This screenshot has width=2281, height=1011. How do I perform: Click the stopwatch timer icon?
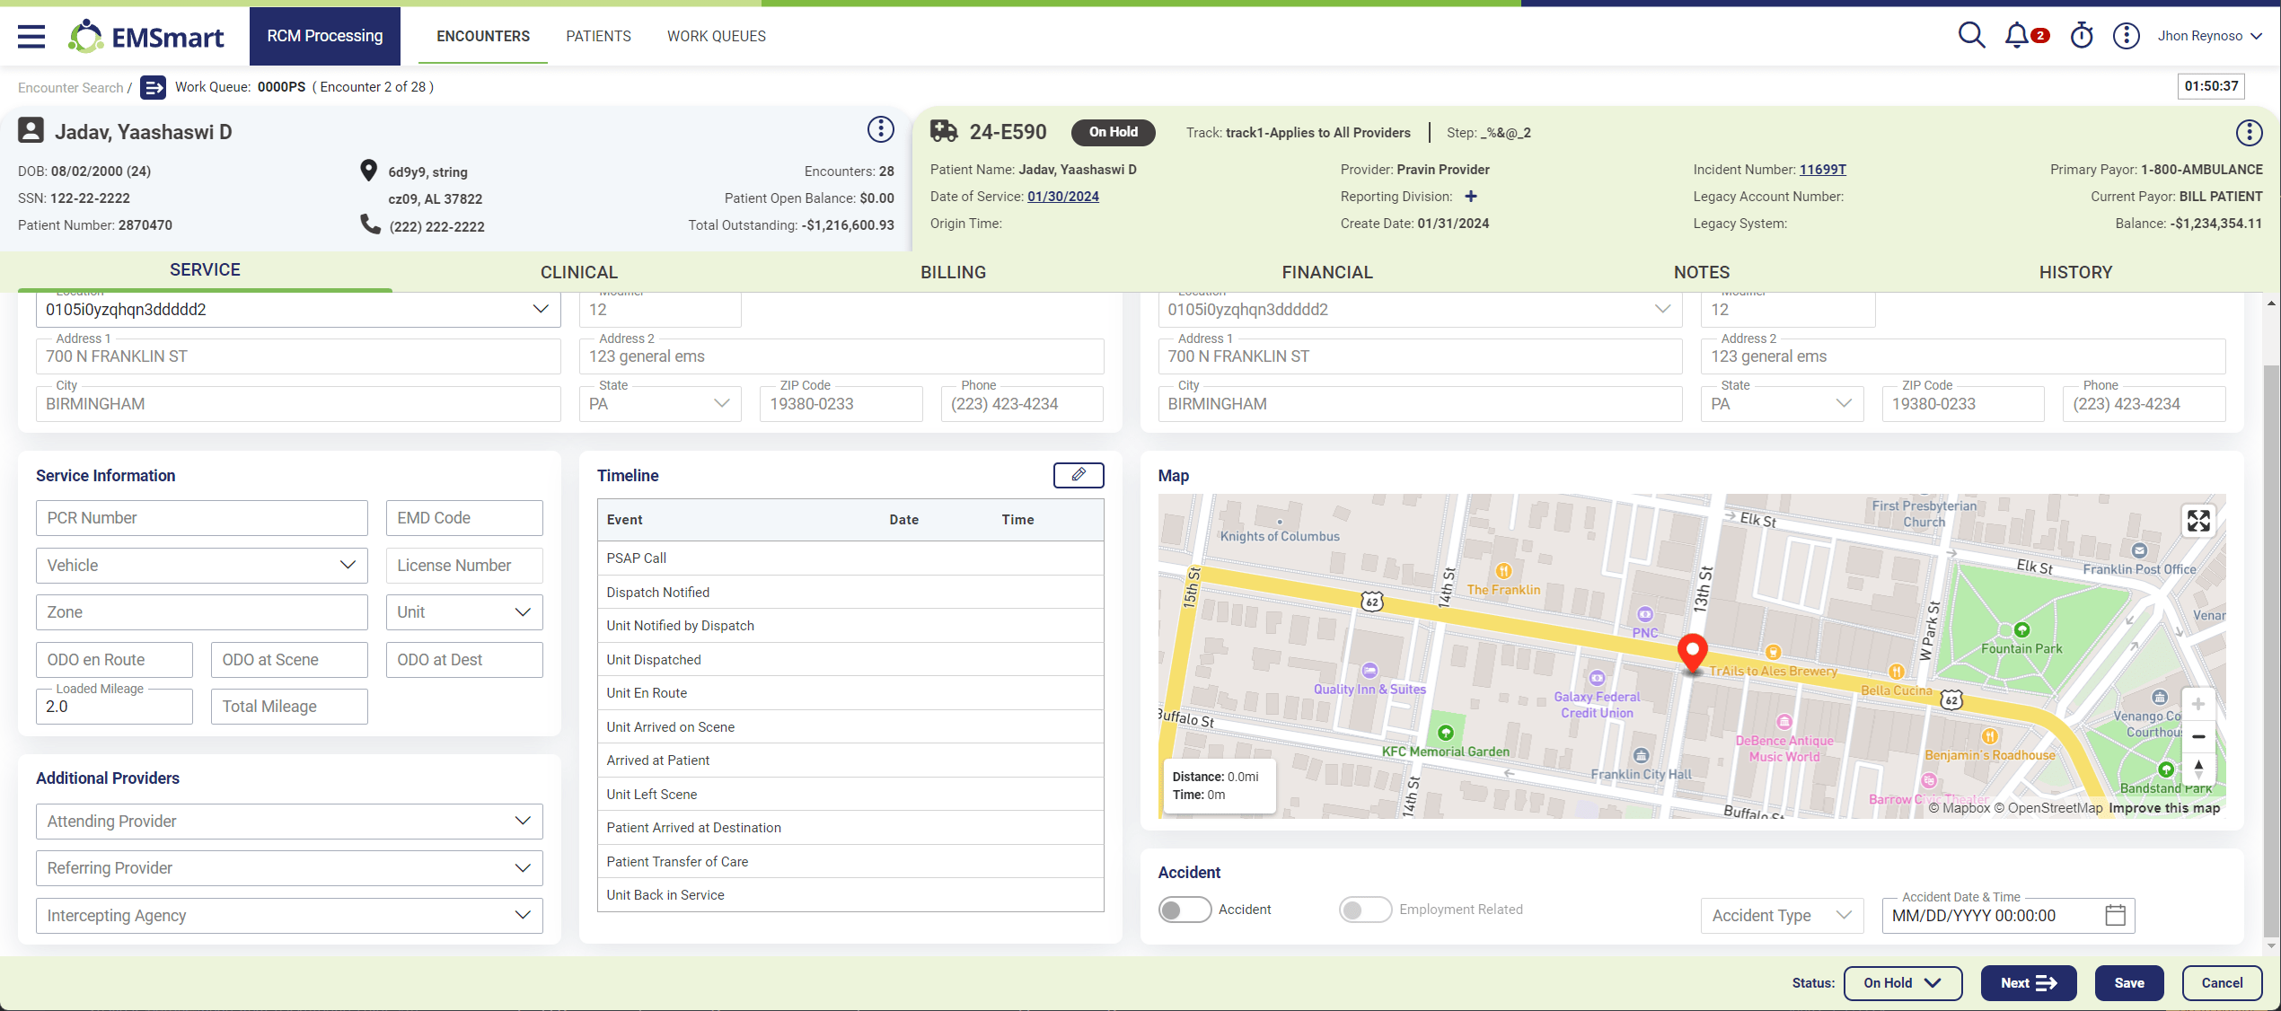(2082, 35)
